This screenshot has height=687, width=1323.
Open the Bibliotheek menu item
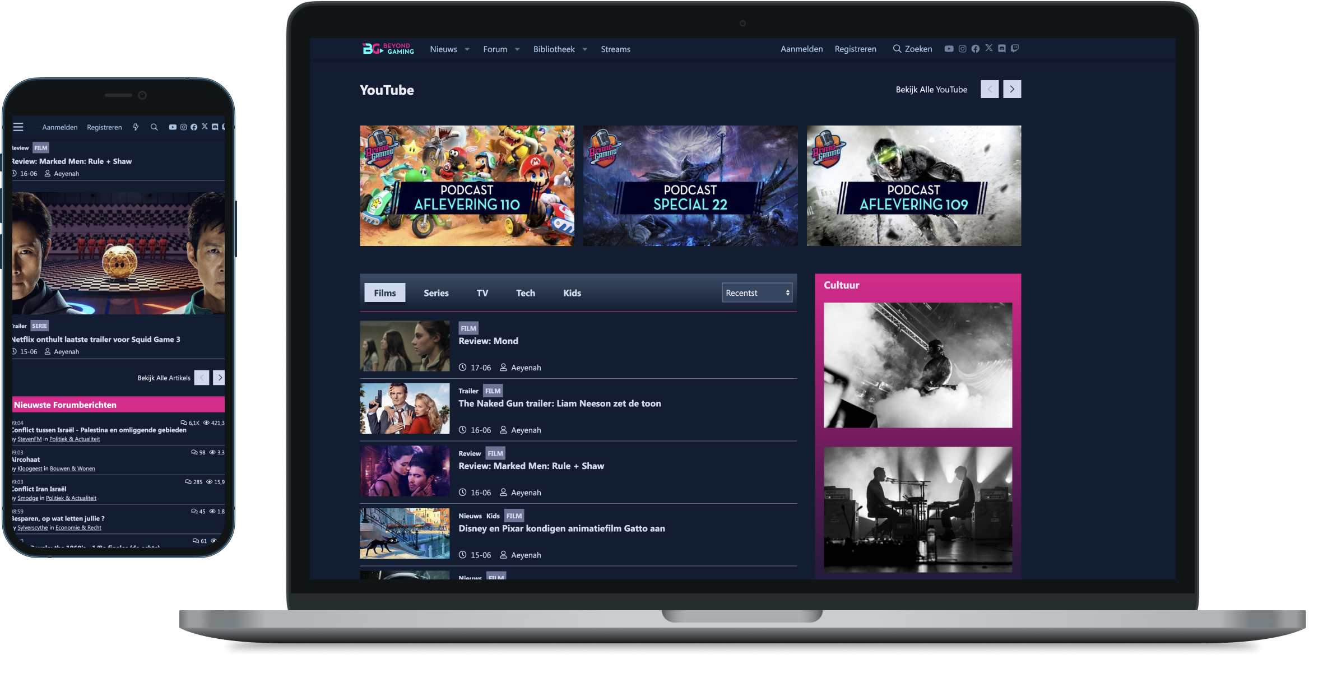[x=554, y=49]
